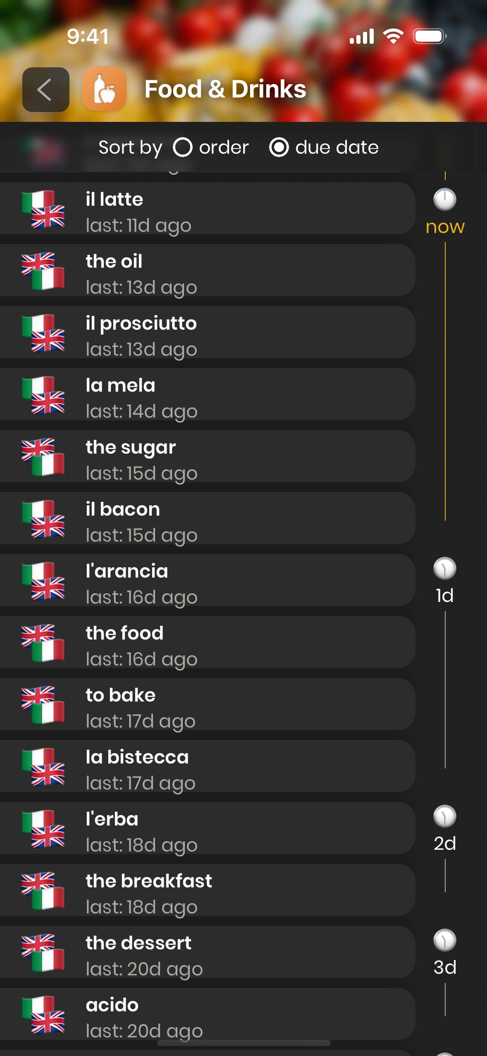Image resolution: width=487 pixels, height=1056 pixels.
Task: Jump to the 'now' timeline label
Action: pyautogui.click(x=445, y=227)
